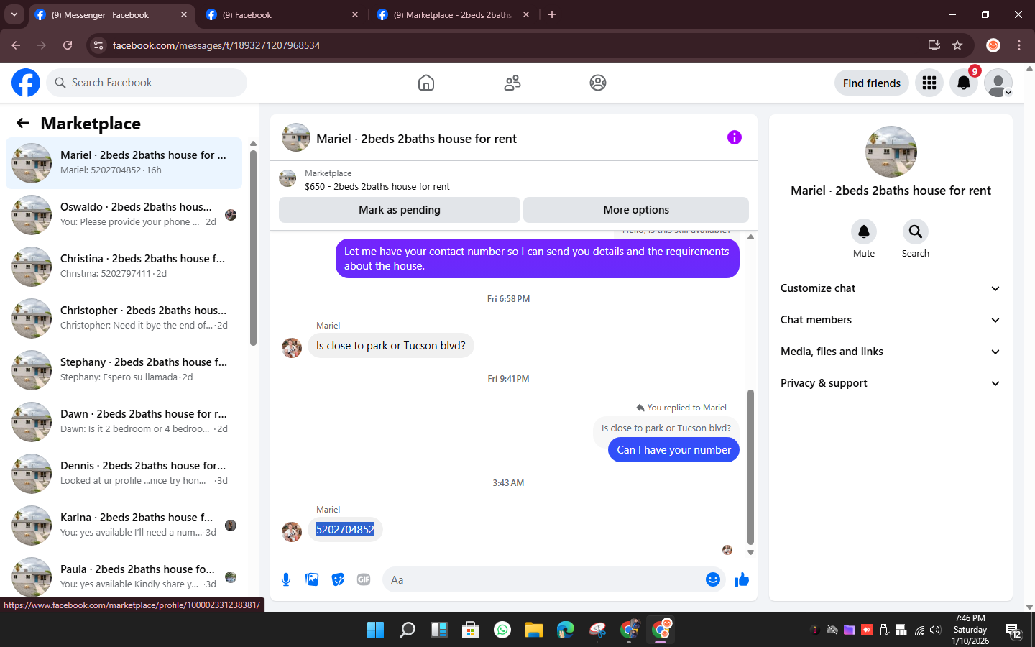Open the Notifications bell with 9 badge

coord(964,83)
